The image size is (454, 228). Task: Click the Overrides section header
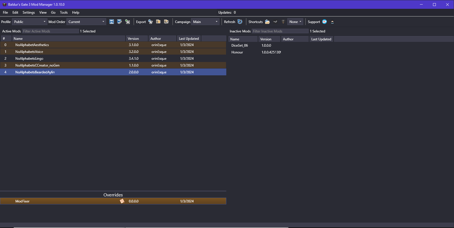(113, 195)
